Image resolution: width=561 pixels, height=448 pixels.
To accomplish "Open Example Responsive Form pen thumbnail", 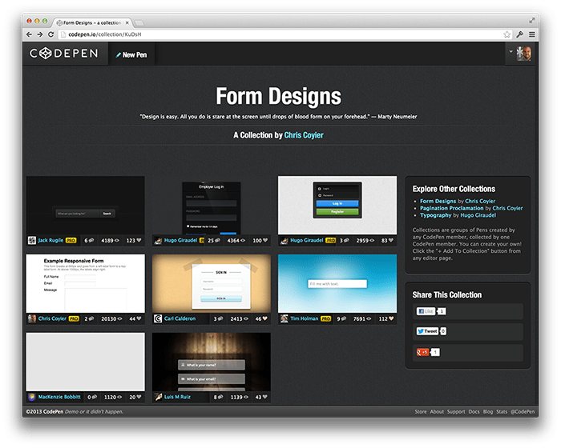I will click(x=86, y=284).
